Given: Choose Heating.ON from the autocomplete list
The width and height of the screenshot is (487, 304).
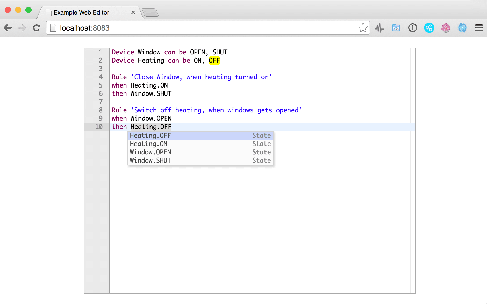Looking at the screenshot, I should tap(200, 144).
